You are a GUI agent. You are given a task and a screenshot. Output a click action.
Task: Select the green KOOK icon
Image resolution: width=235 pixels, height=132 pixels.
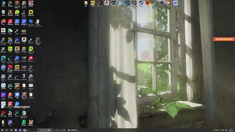pyautogui.click(x=10, y=49)
